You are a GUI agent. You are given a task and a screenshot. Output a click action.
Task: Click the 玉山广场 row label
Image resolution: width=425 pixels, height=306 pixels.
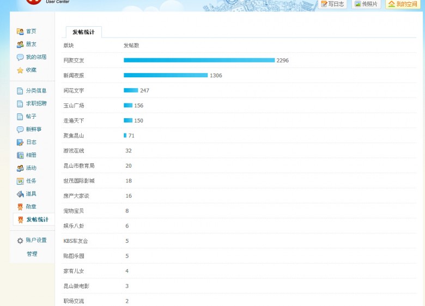pyautogui.click(x=74, y=105)
